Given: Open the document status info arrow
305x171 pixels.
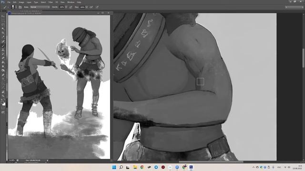Looking at the screenshot, I should [48, 161].
